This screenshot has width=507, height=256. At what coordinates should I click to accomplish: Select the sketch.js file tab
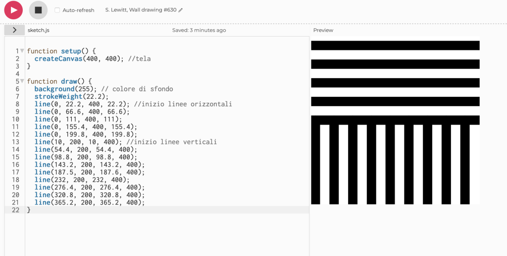click(x=38, y=30)
